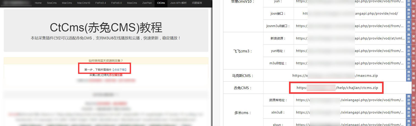The width and height of the screenshot is (416, 126).
Task: Click the subtitle mentioning M3U8在线播放和云播
Action: click(106, 38)
